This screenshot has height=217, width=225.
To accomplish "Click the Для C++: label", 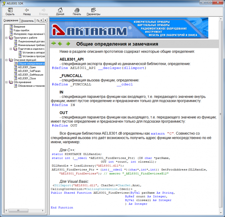I will 67,150.
